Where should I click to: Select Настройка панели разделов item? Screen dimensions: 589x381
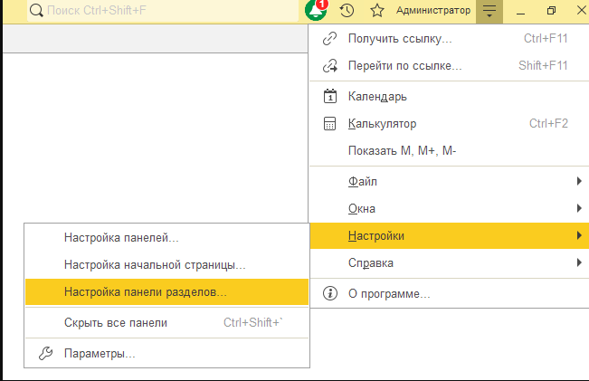point(166,292)
